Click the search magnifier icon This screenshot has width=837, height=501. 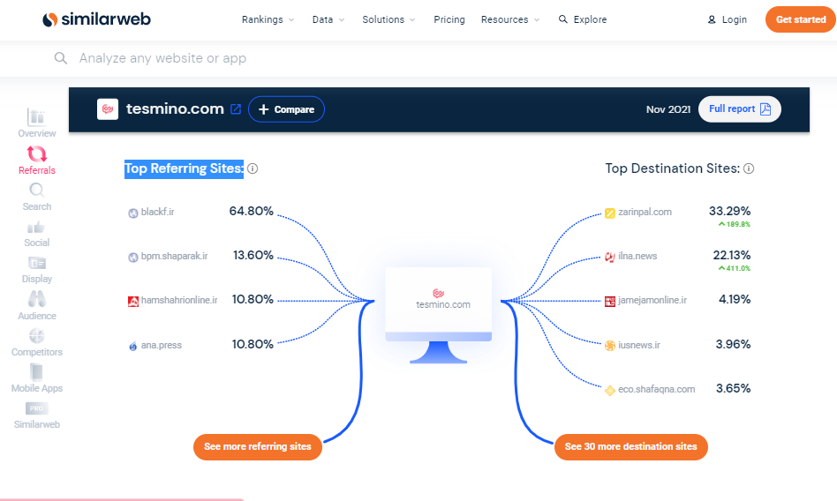click(x=61, y=58)
